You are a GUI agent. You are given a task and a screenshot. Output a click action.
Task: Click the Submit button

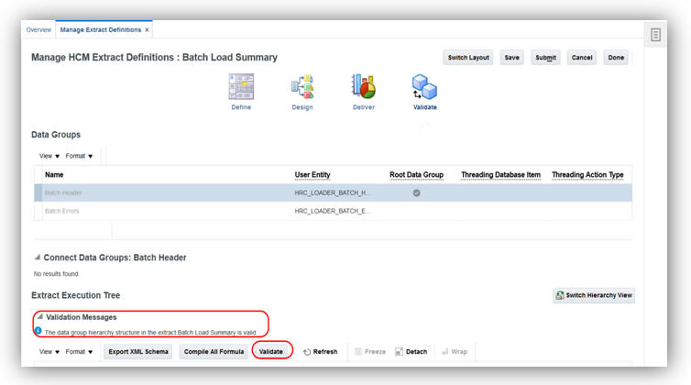coord(545,58)
